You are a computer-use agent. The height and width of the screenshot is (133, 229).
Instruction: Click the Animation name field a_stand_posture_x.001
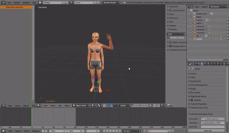pyautogui.click(x=213, y=123)
